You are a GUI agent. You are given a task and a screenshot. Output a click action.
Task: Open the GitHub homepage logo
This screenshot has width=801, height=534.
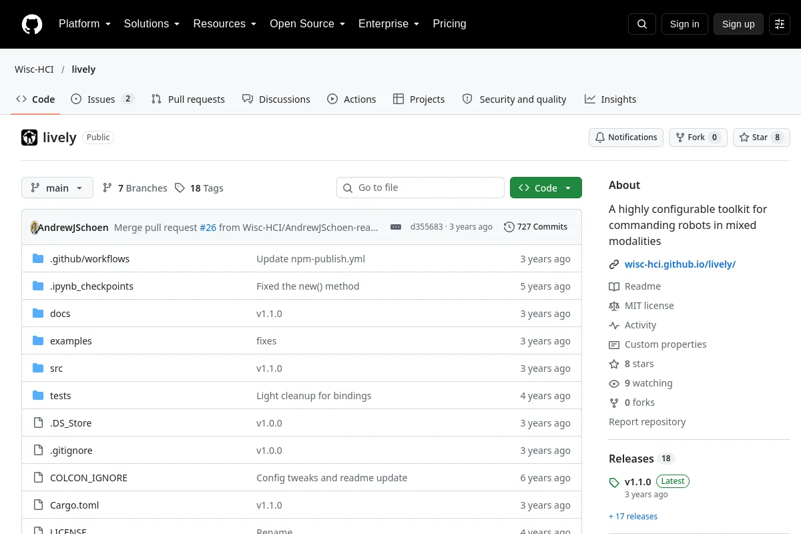click(32, 24)
